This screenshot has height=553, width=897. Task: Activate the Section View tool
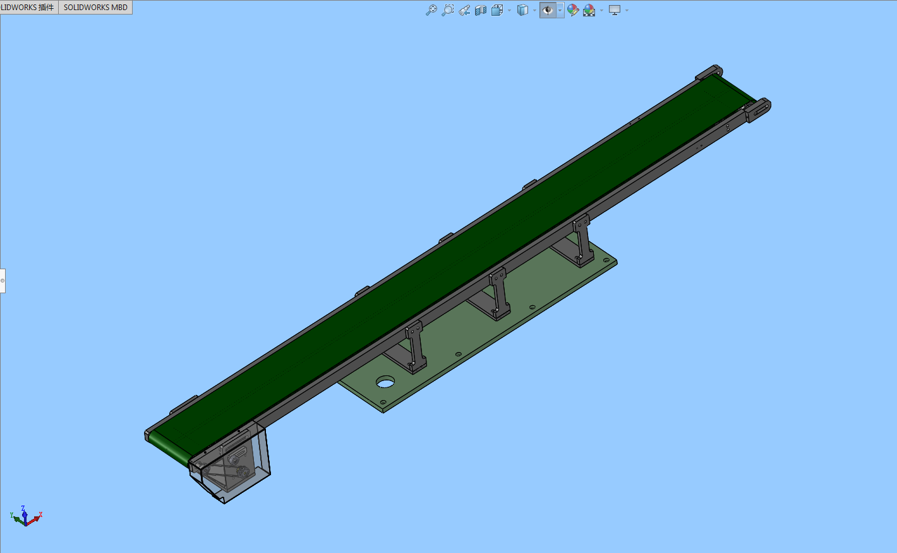pos(481,10)
